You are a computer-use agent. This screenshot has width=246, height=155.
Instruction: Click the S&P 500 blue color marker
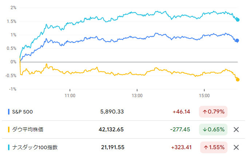[9, 112]
